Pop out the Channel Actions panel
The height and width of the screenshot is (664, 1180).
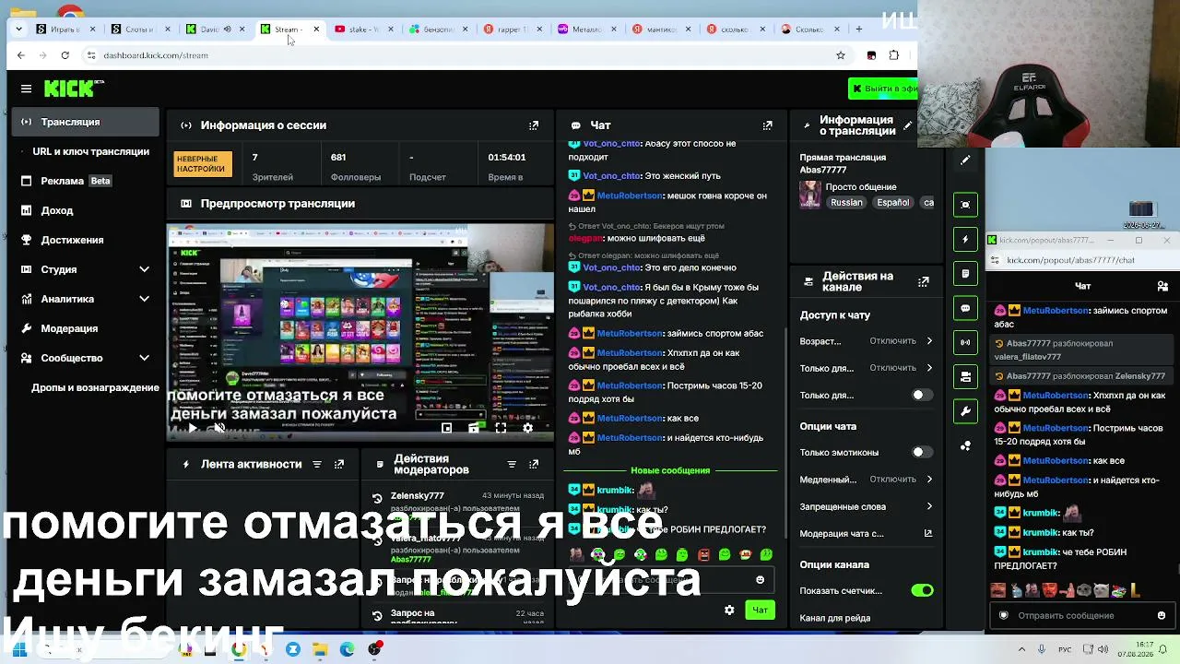pos(923,281)
